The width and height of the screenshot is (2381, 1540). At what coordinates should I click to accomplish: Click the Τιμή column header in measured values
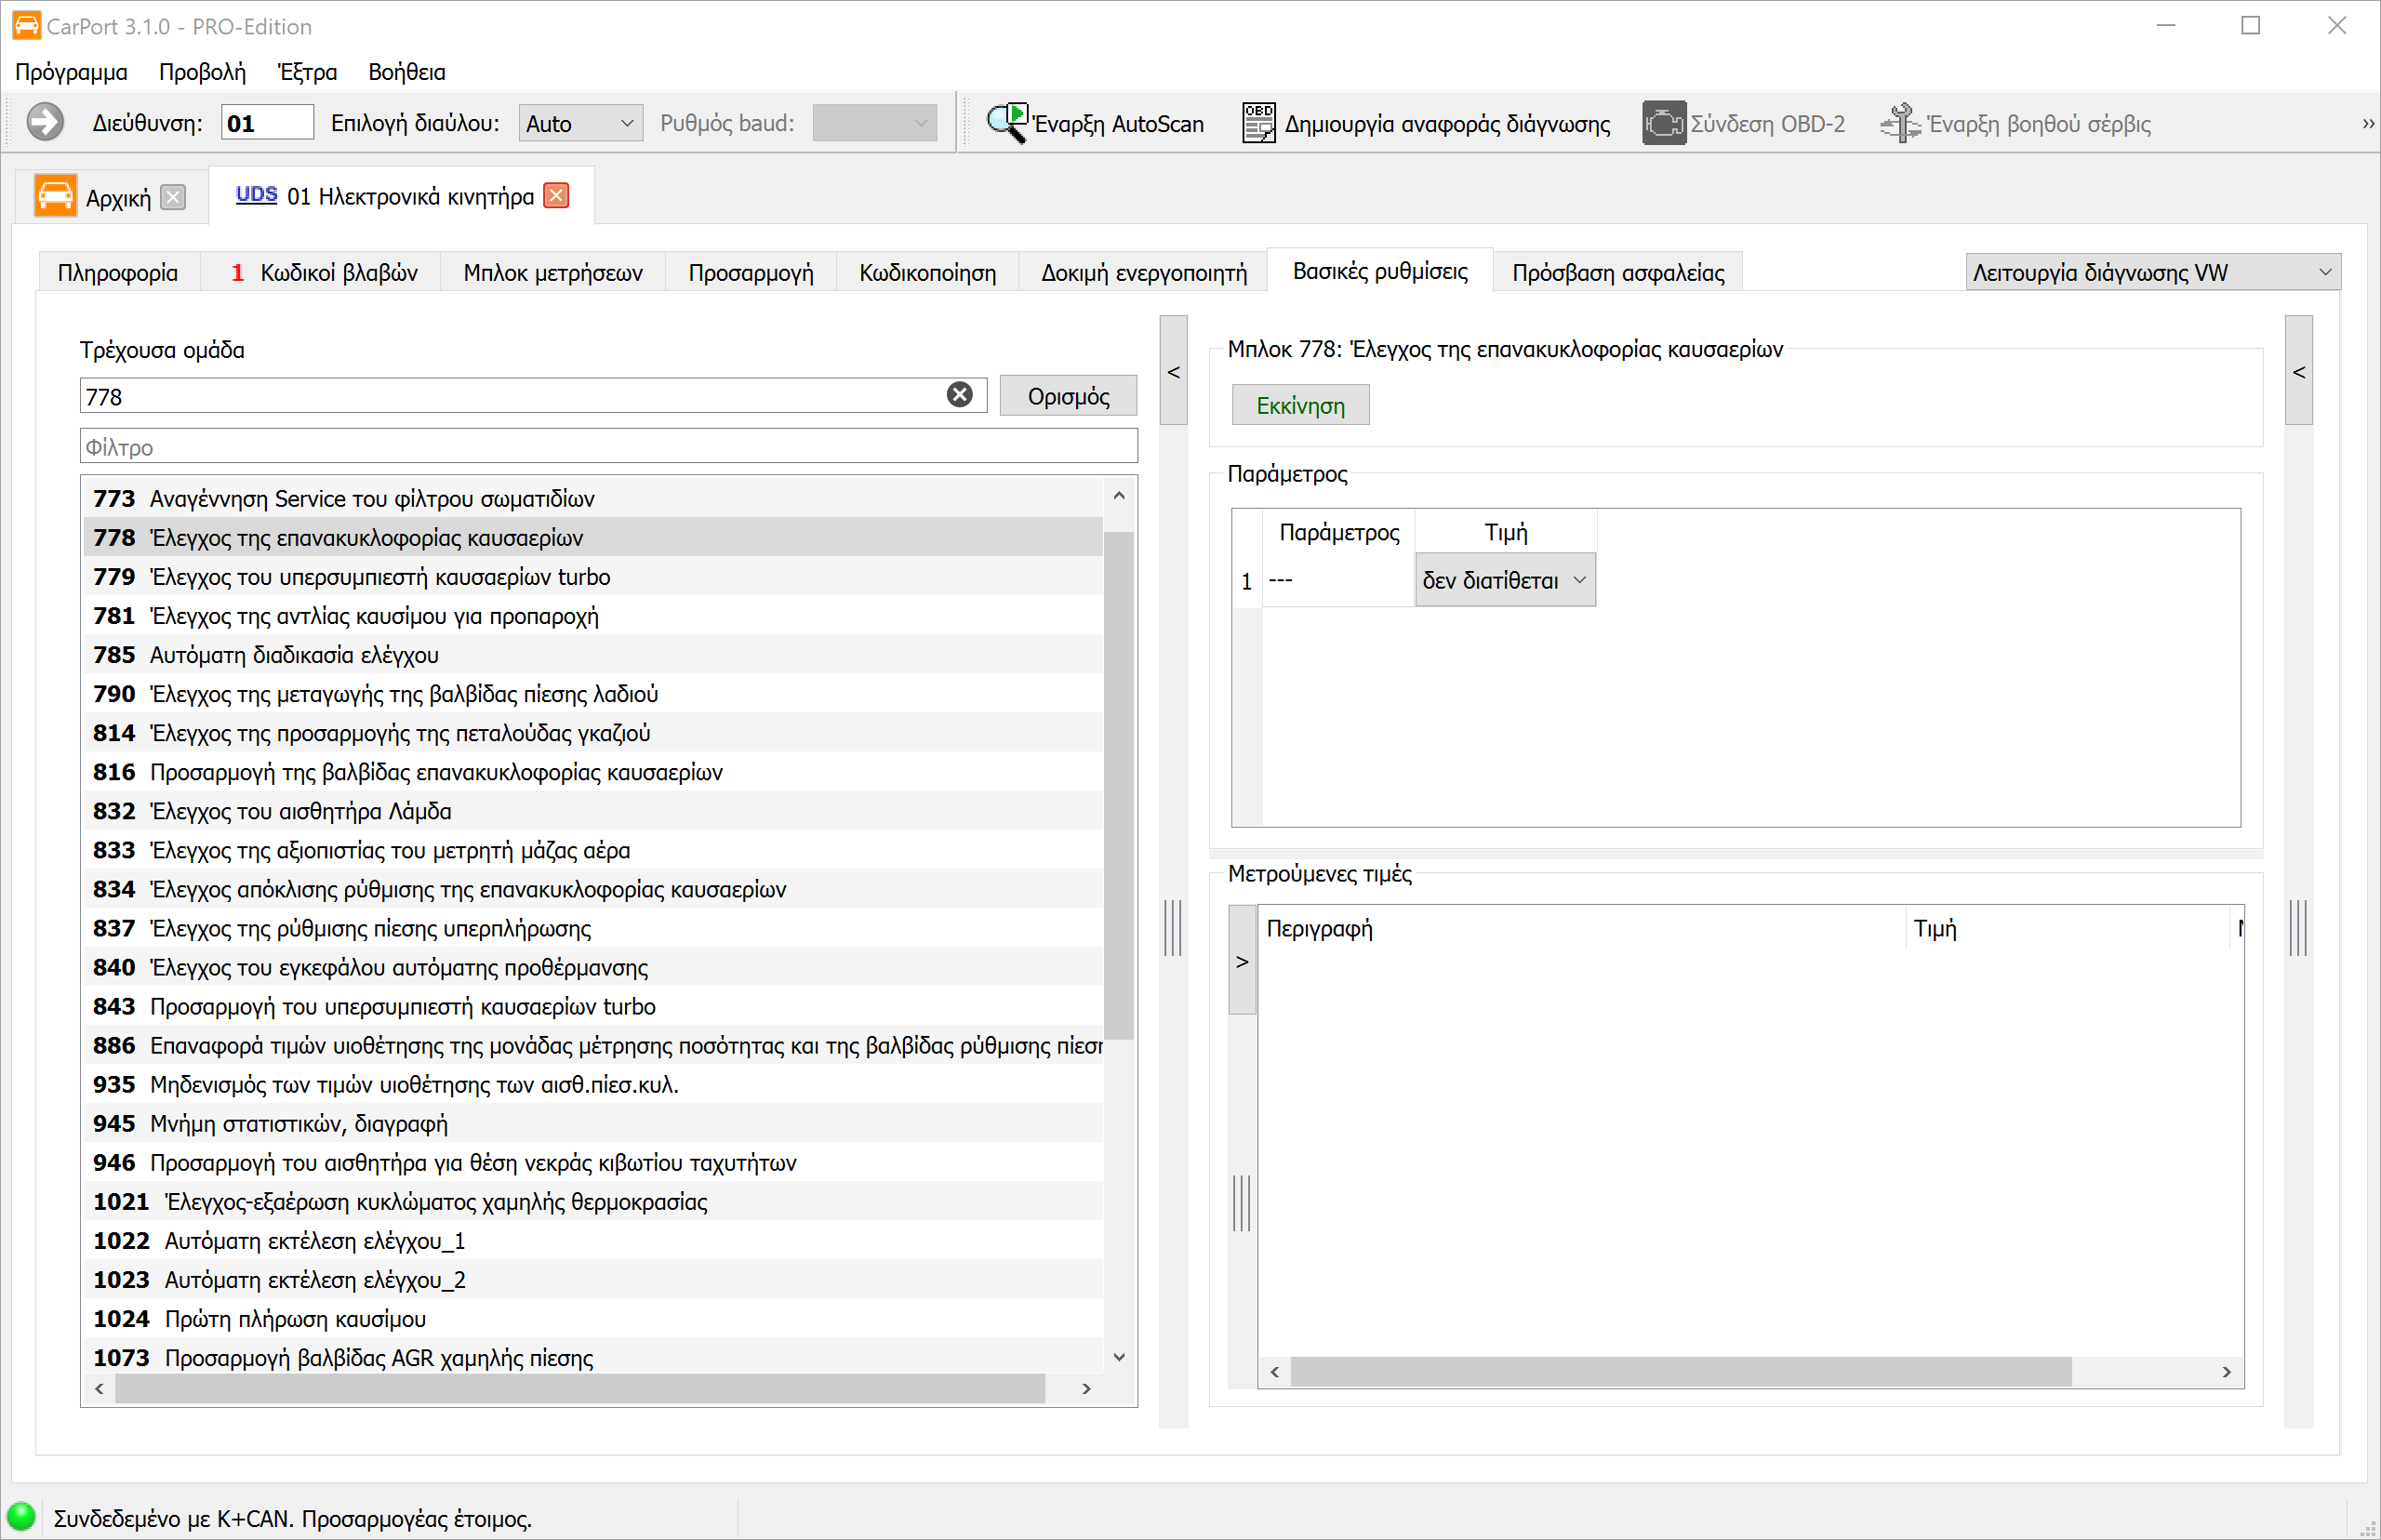coord(2068,928)
